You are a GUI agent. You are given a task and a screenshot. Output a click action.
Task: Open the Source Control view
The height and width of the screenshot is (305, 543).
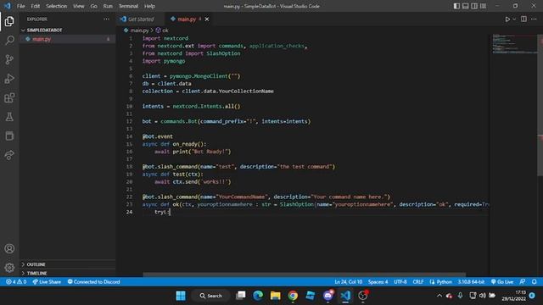tap(9, 59)
